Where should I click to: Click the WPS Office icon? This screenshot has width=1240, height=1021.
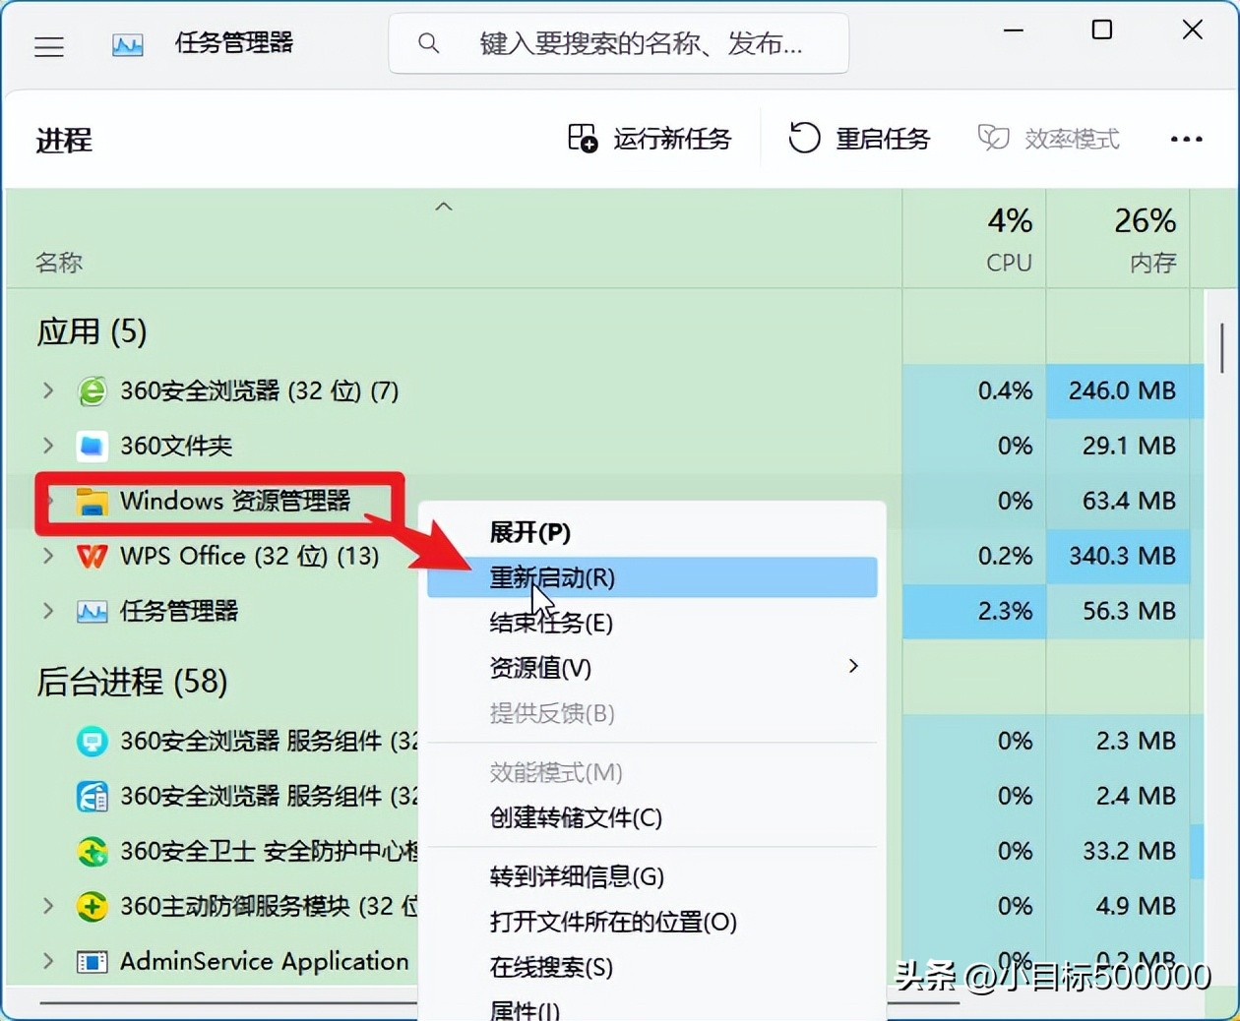coord(92,556)
